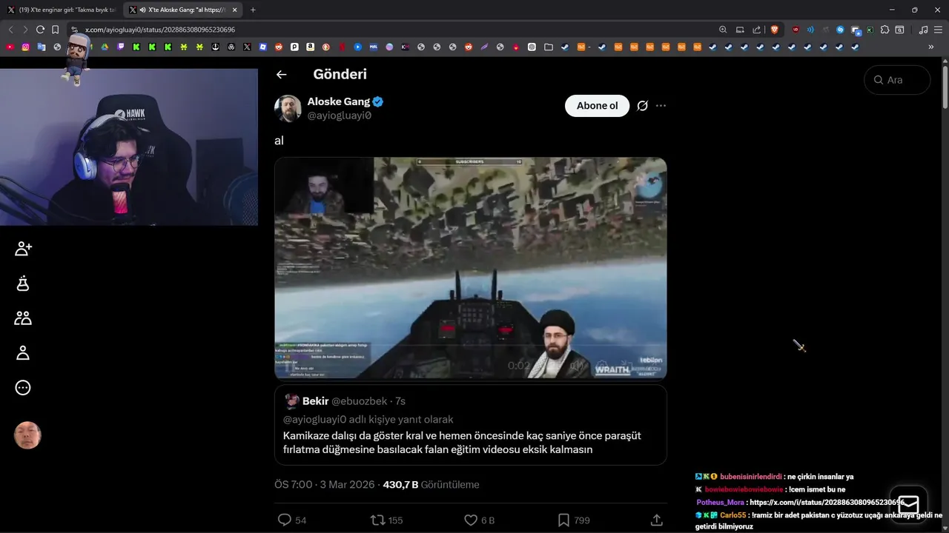949x533 pixels.
Task: Open Bekir quoted reply post
Action: tap(470, 425)
